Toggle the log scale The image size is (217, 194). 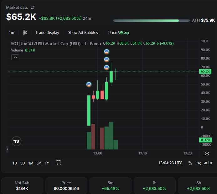(198, 163)
